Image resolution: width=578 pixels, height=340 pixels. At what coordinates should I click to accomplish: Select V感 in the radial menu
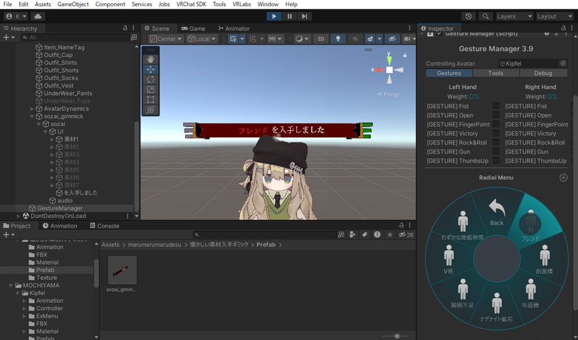449,260
